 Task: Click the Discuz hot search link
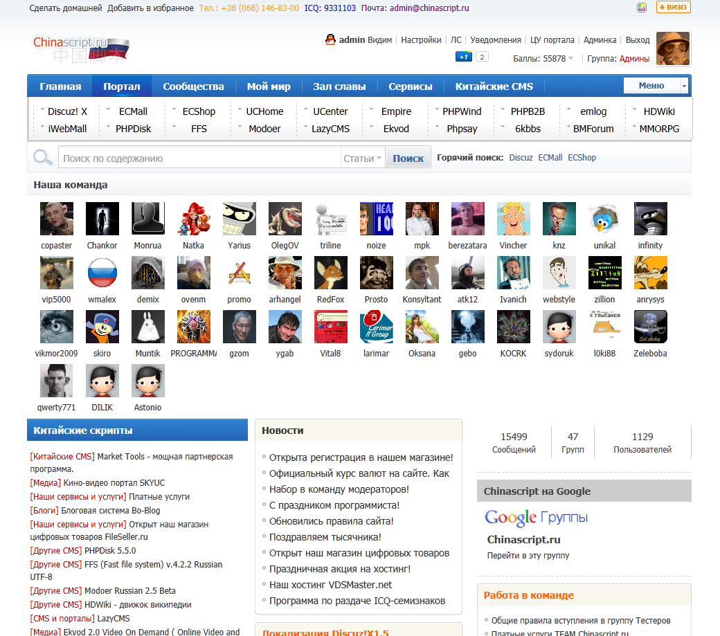[x=521, y=157]
